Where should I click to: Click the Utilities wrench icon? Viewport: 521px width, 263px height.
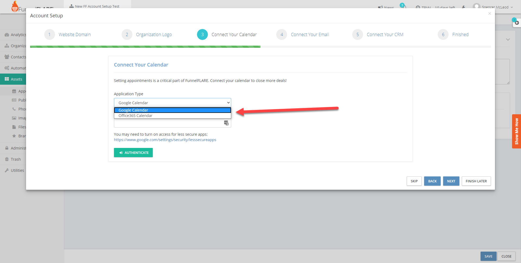pos(7,170)
